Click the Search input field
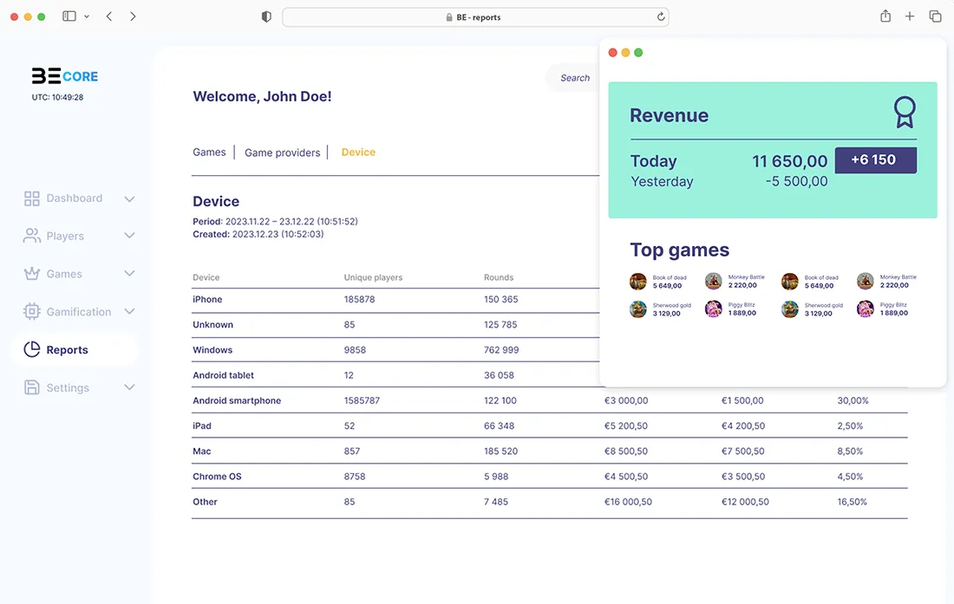This screenshot has height=604, width=954. pos(573,78)
